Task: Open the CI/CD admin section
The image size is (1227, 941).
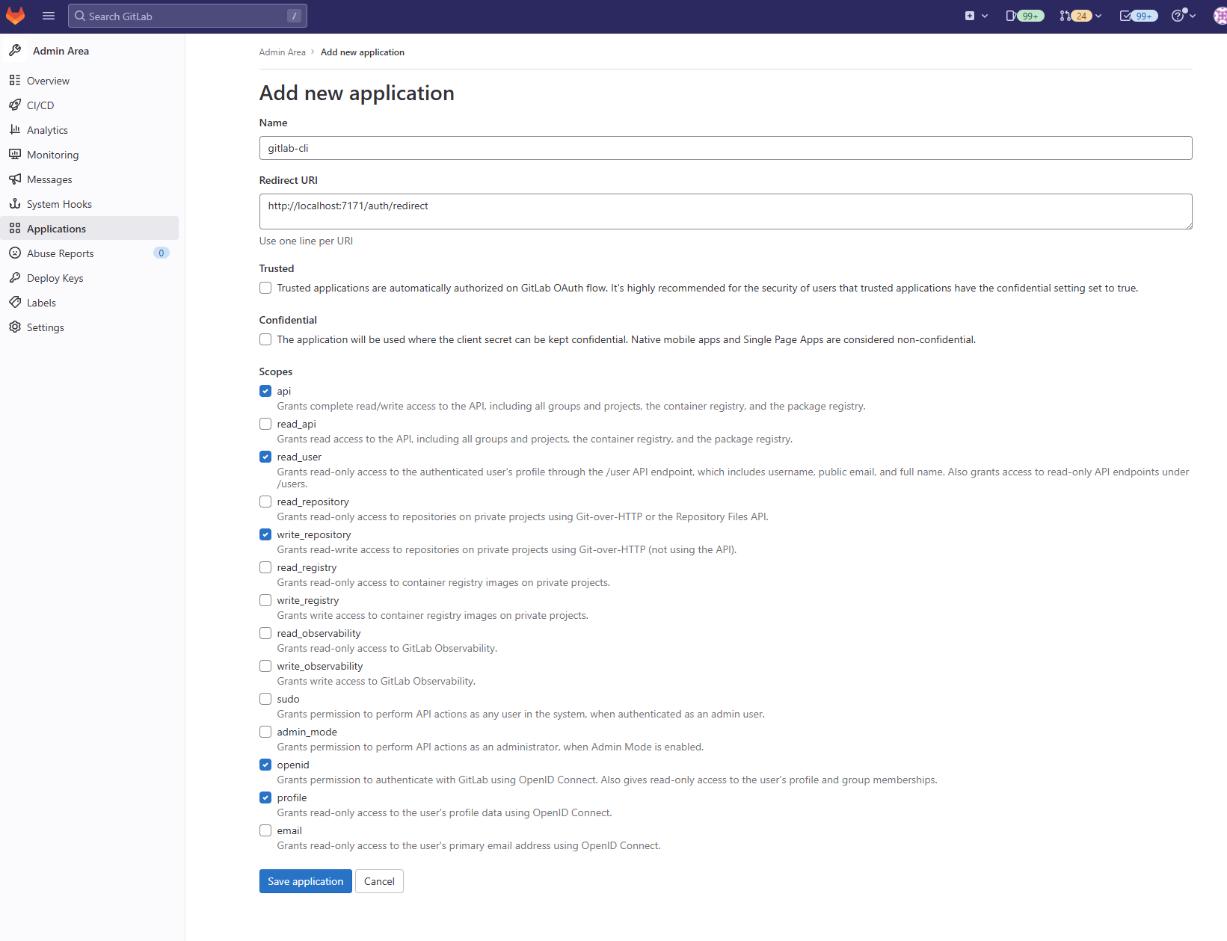Action: (40, 105)
